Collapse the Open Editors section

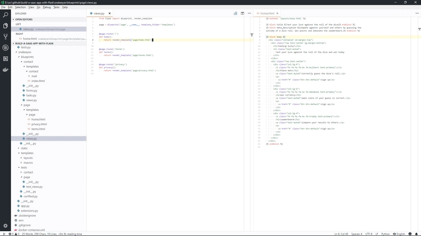click(49, 19)
